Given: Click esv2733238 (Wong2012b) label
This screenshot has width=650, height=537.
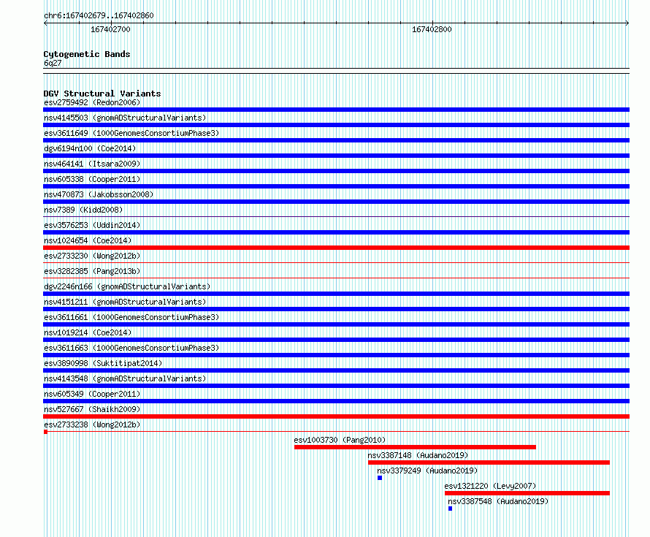Looking at the screenshot, I should click(92, 424).
